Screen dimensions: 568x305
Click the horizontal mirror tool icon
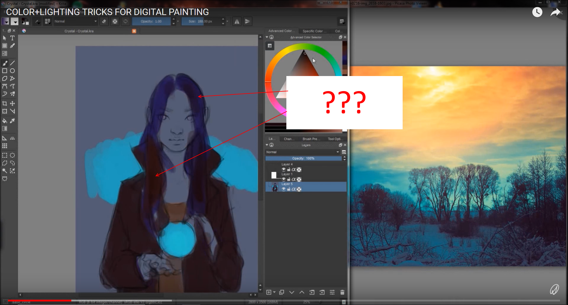[237, 21]
